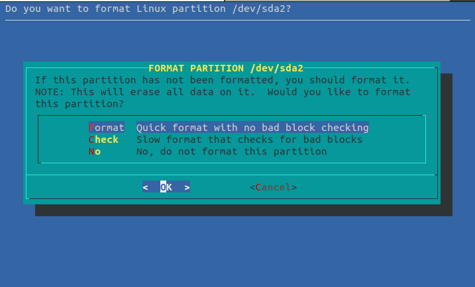Click the top 'Do you want to format' header
Screen dimensions: 475x287
[148, 9]
